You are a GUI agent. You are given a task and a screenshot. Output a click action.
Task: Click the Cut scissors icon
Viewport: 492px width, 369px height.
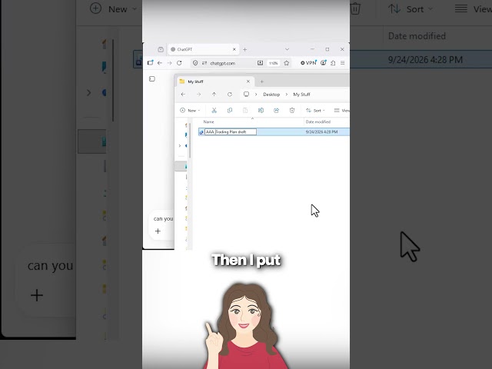tap(214, 111)
